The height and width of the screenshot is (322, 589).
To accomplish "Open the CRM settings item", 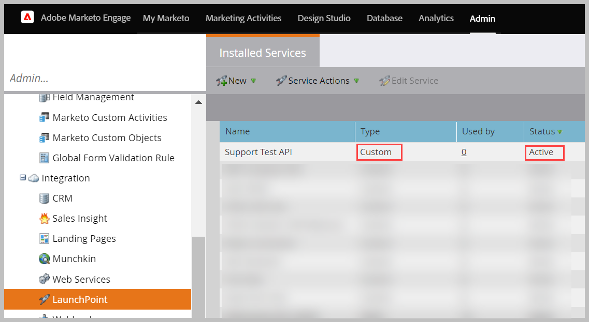I will coord(62,198).
